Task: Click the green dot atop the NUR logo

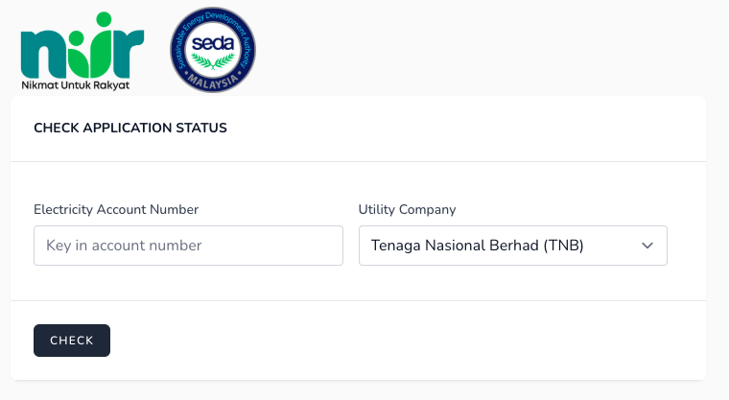Action: 104,19
